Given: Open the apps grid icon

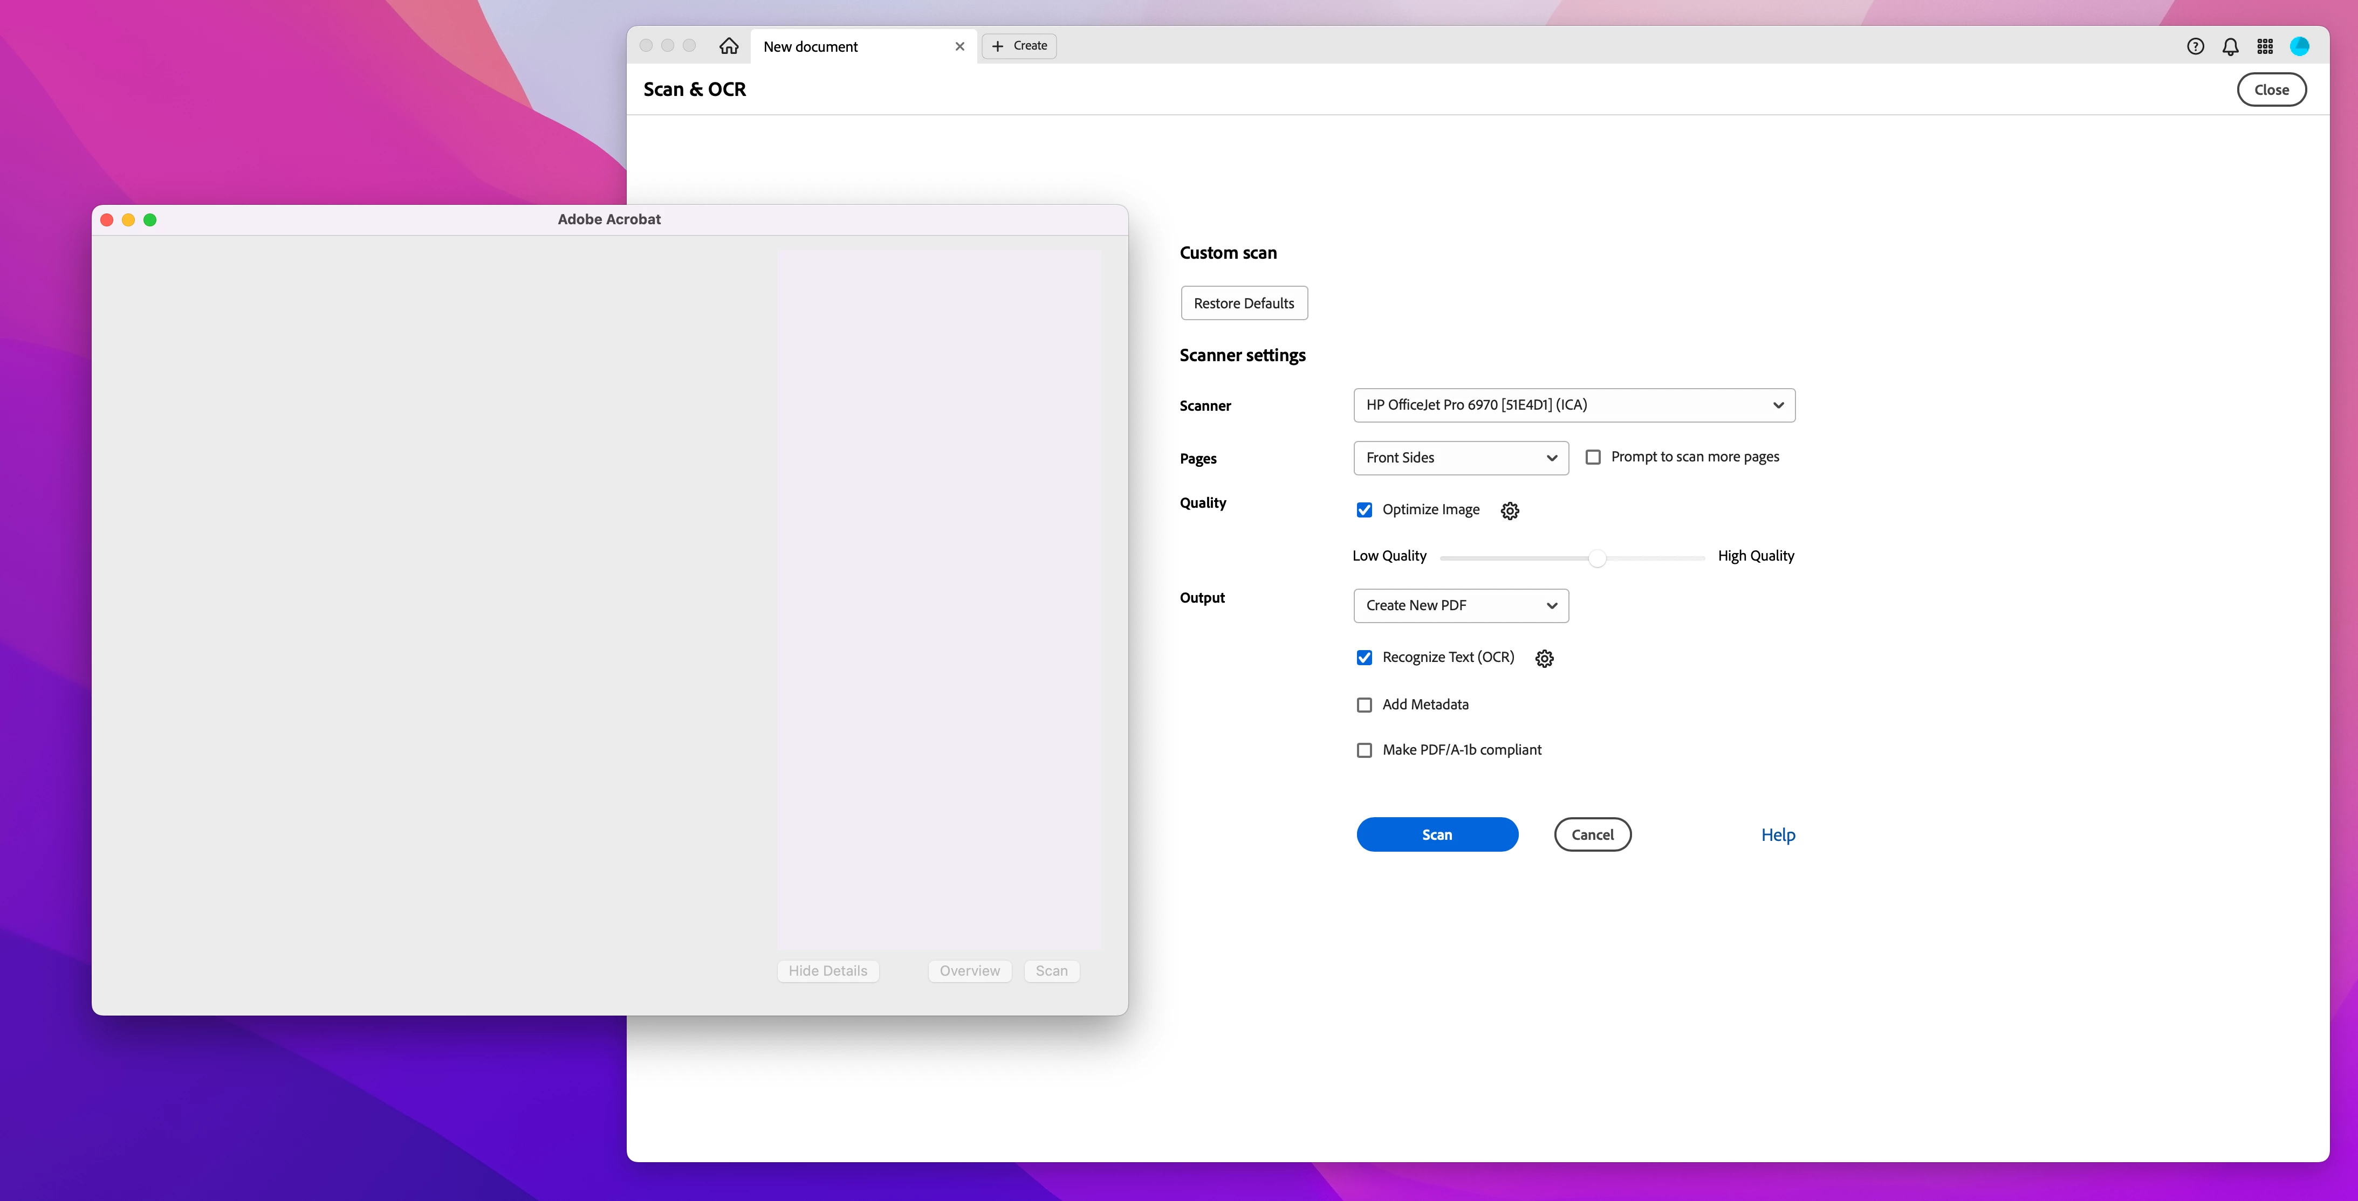Looking at the screenshot, I should click(x=2265, y=46).
